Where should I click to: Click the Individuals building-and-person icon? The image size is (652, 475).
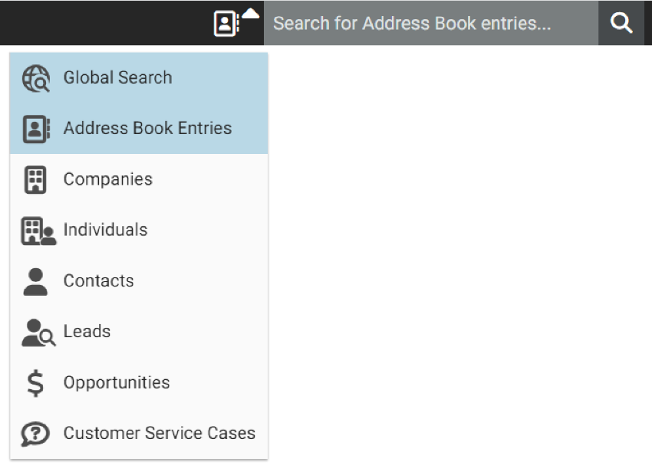tap(38, 231)
